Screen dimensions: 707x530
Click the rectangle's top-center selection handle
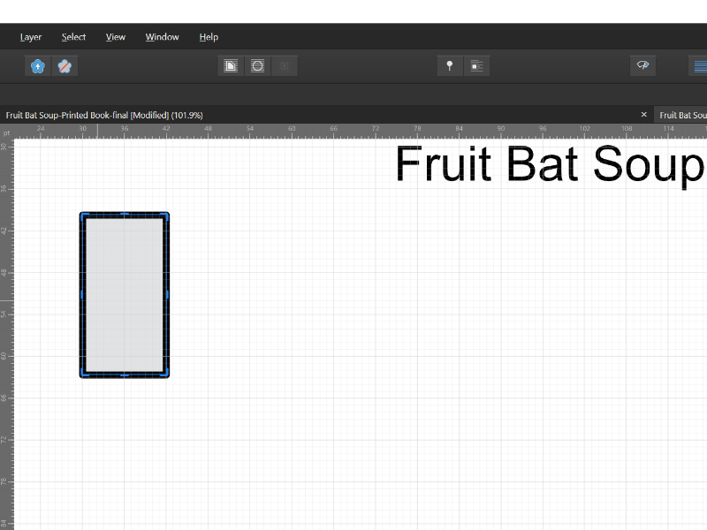click(125, 215)
